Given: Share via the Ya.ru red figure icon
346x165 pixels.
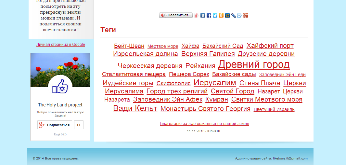Looking at the screenshot, I should [x=196, y=15].
